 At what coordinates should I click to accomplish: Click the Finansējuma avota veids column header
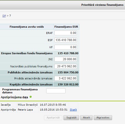coord(27,27)
